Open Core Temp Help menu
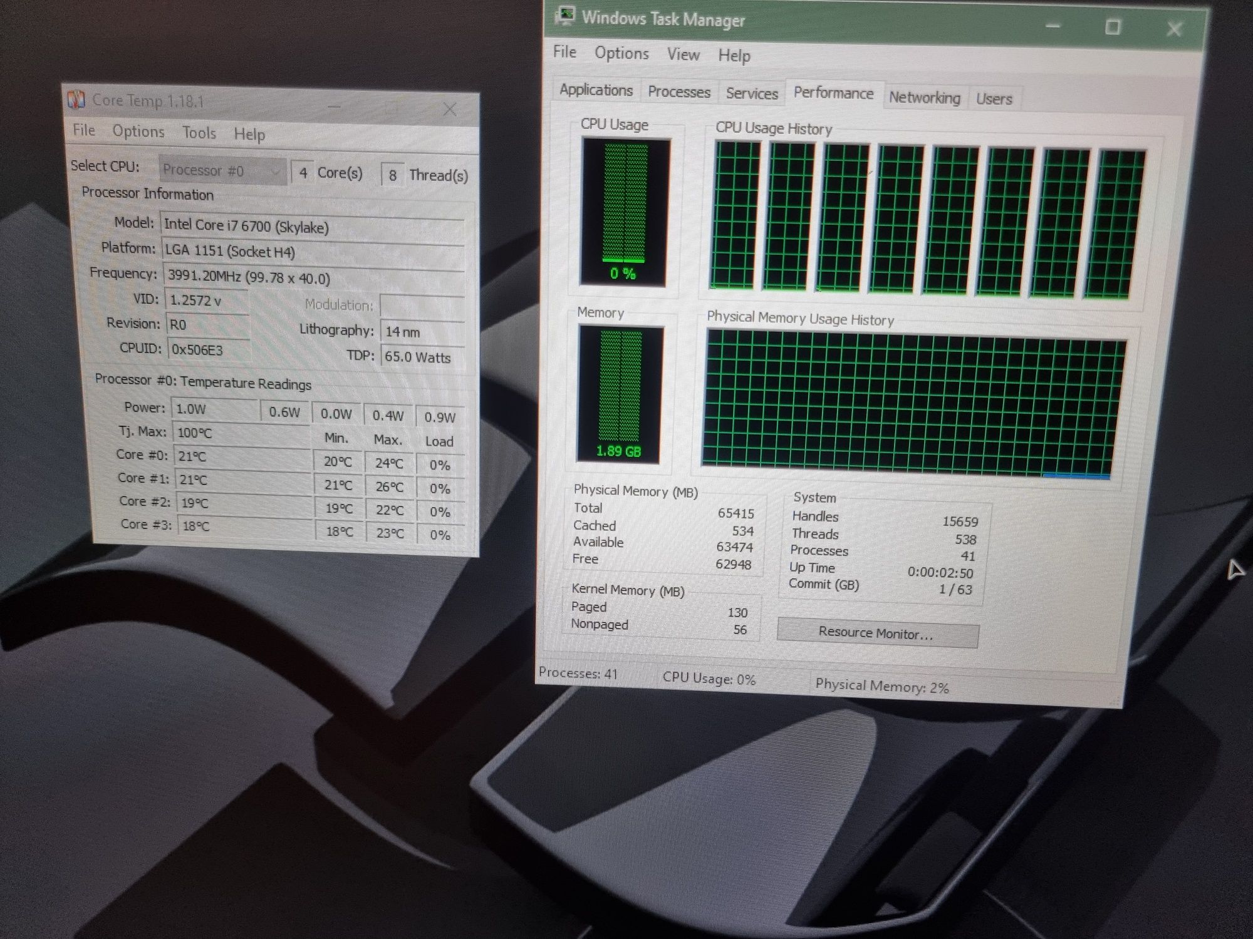Viewport: 1253px width, 939px height. coord(249,134)
